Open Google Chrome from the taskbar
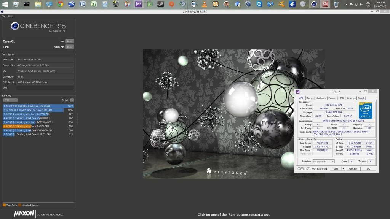The image size is (390, 219). tap(60, 4)
